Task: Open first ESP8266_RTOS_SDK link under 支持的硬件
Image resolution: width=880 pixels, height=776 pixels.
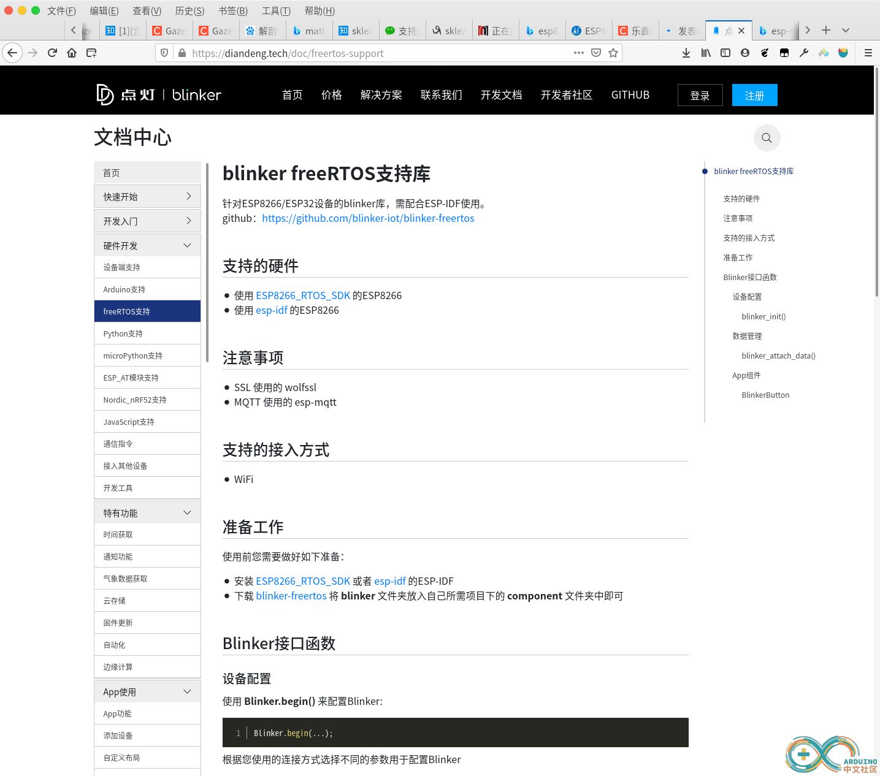Action: pos(303,295)
